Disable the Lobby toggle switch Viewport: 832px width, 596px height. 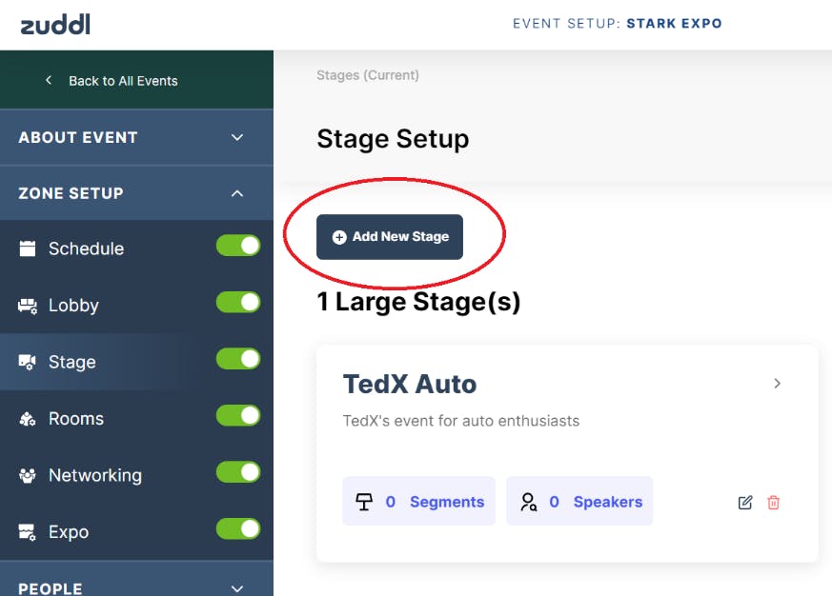pyautogui.click(x=238, y=302)
